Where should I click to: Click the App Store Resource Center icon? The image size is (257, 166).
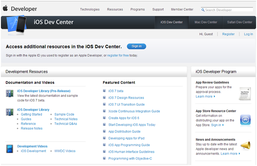pyautogui.click(x=245, y=120)
